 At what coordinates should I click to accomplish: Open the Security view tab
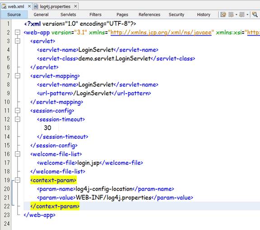coord(176,14)
